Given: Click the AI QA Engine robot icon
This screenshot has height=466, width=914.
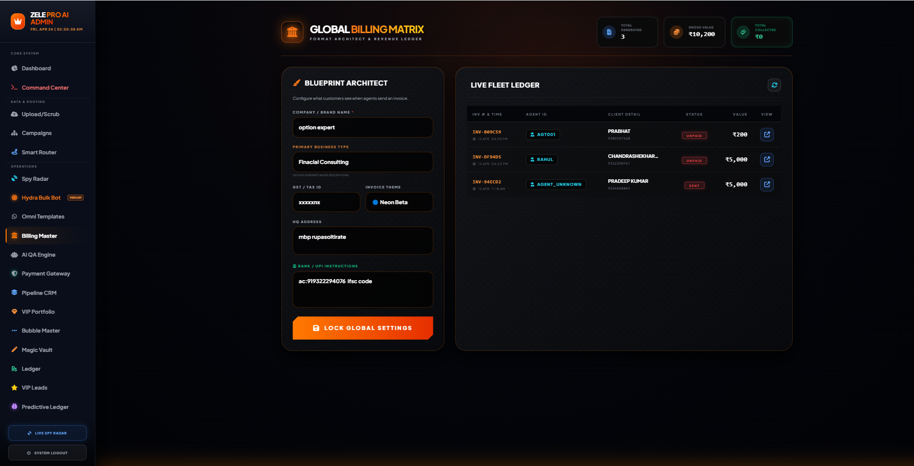Looking at the screenshot, I should 14,255.
